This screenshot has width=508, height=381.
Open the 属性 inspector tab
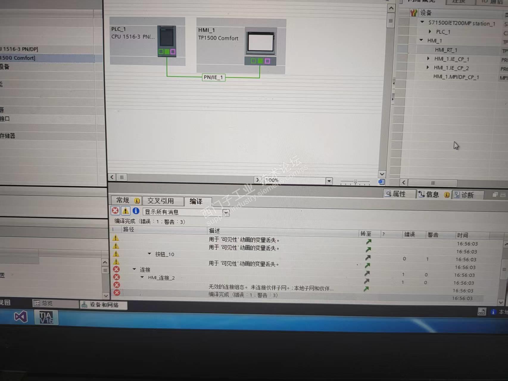(399, 194)
